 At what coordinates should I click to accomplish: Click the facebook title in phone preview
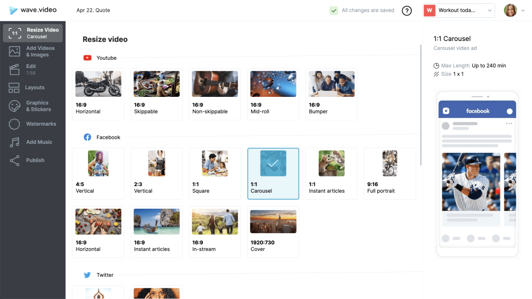point(478,111)
